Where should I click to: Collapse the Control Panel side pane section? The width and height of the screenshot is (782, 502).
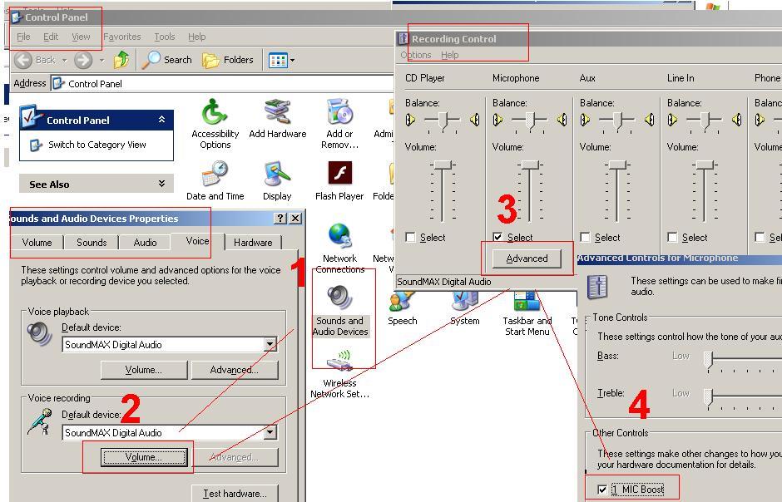click(x=161, y=120)
